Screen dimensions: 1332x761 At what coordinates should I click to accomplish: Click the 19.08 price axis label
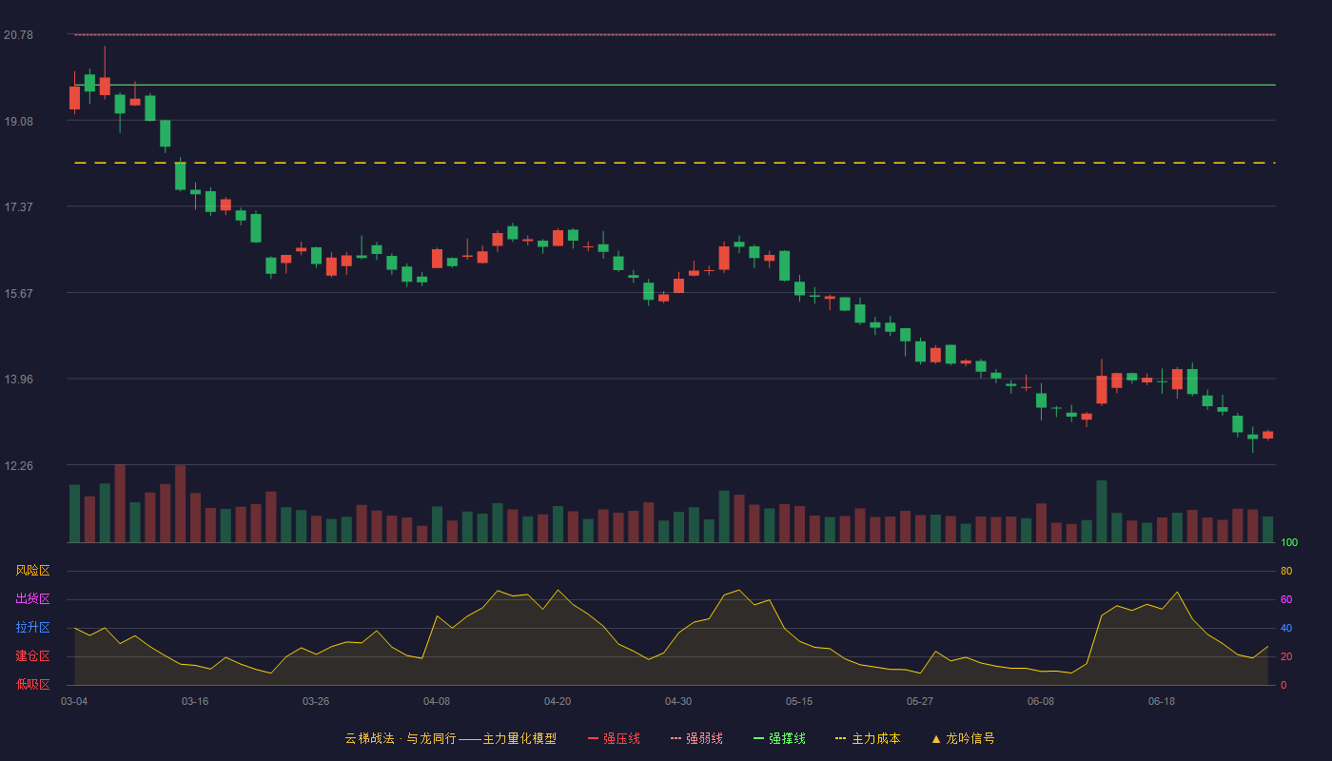point(18,122)
